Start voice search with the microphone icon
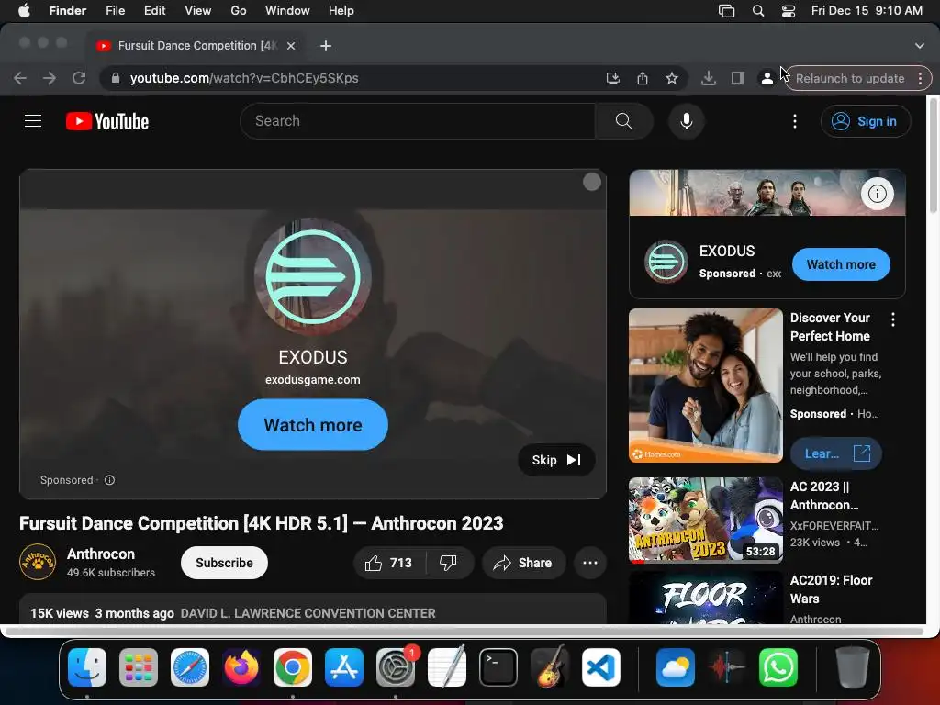Image resolution: width=940 pixels, height=705 pixels. tap(687, 121)
